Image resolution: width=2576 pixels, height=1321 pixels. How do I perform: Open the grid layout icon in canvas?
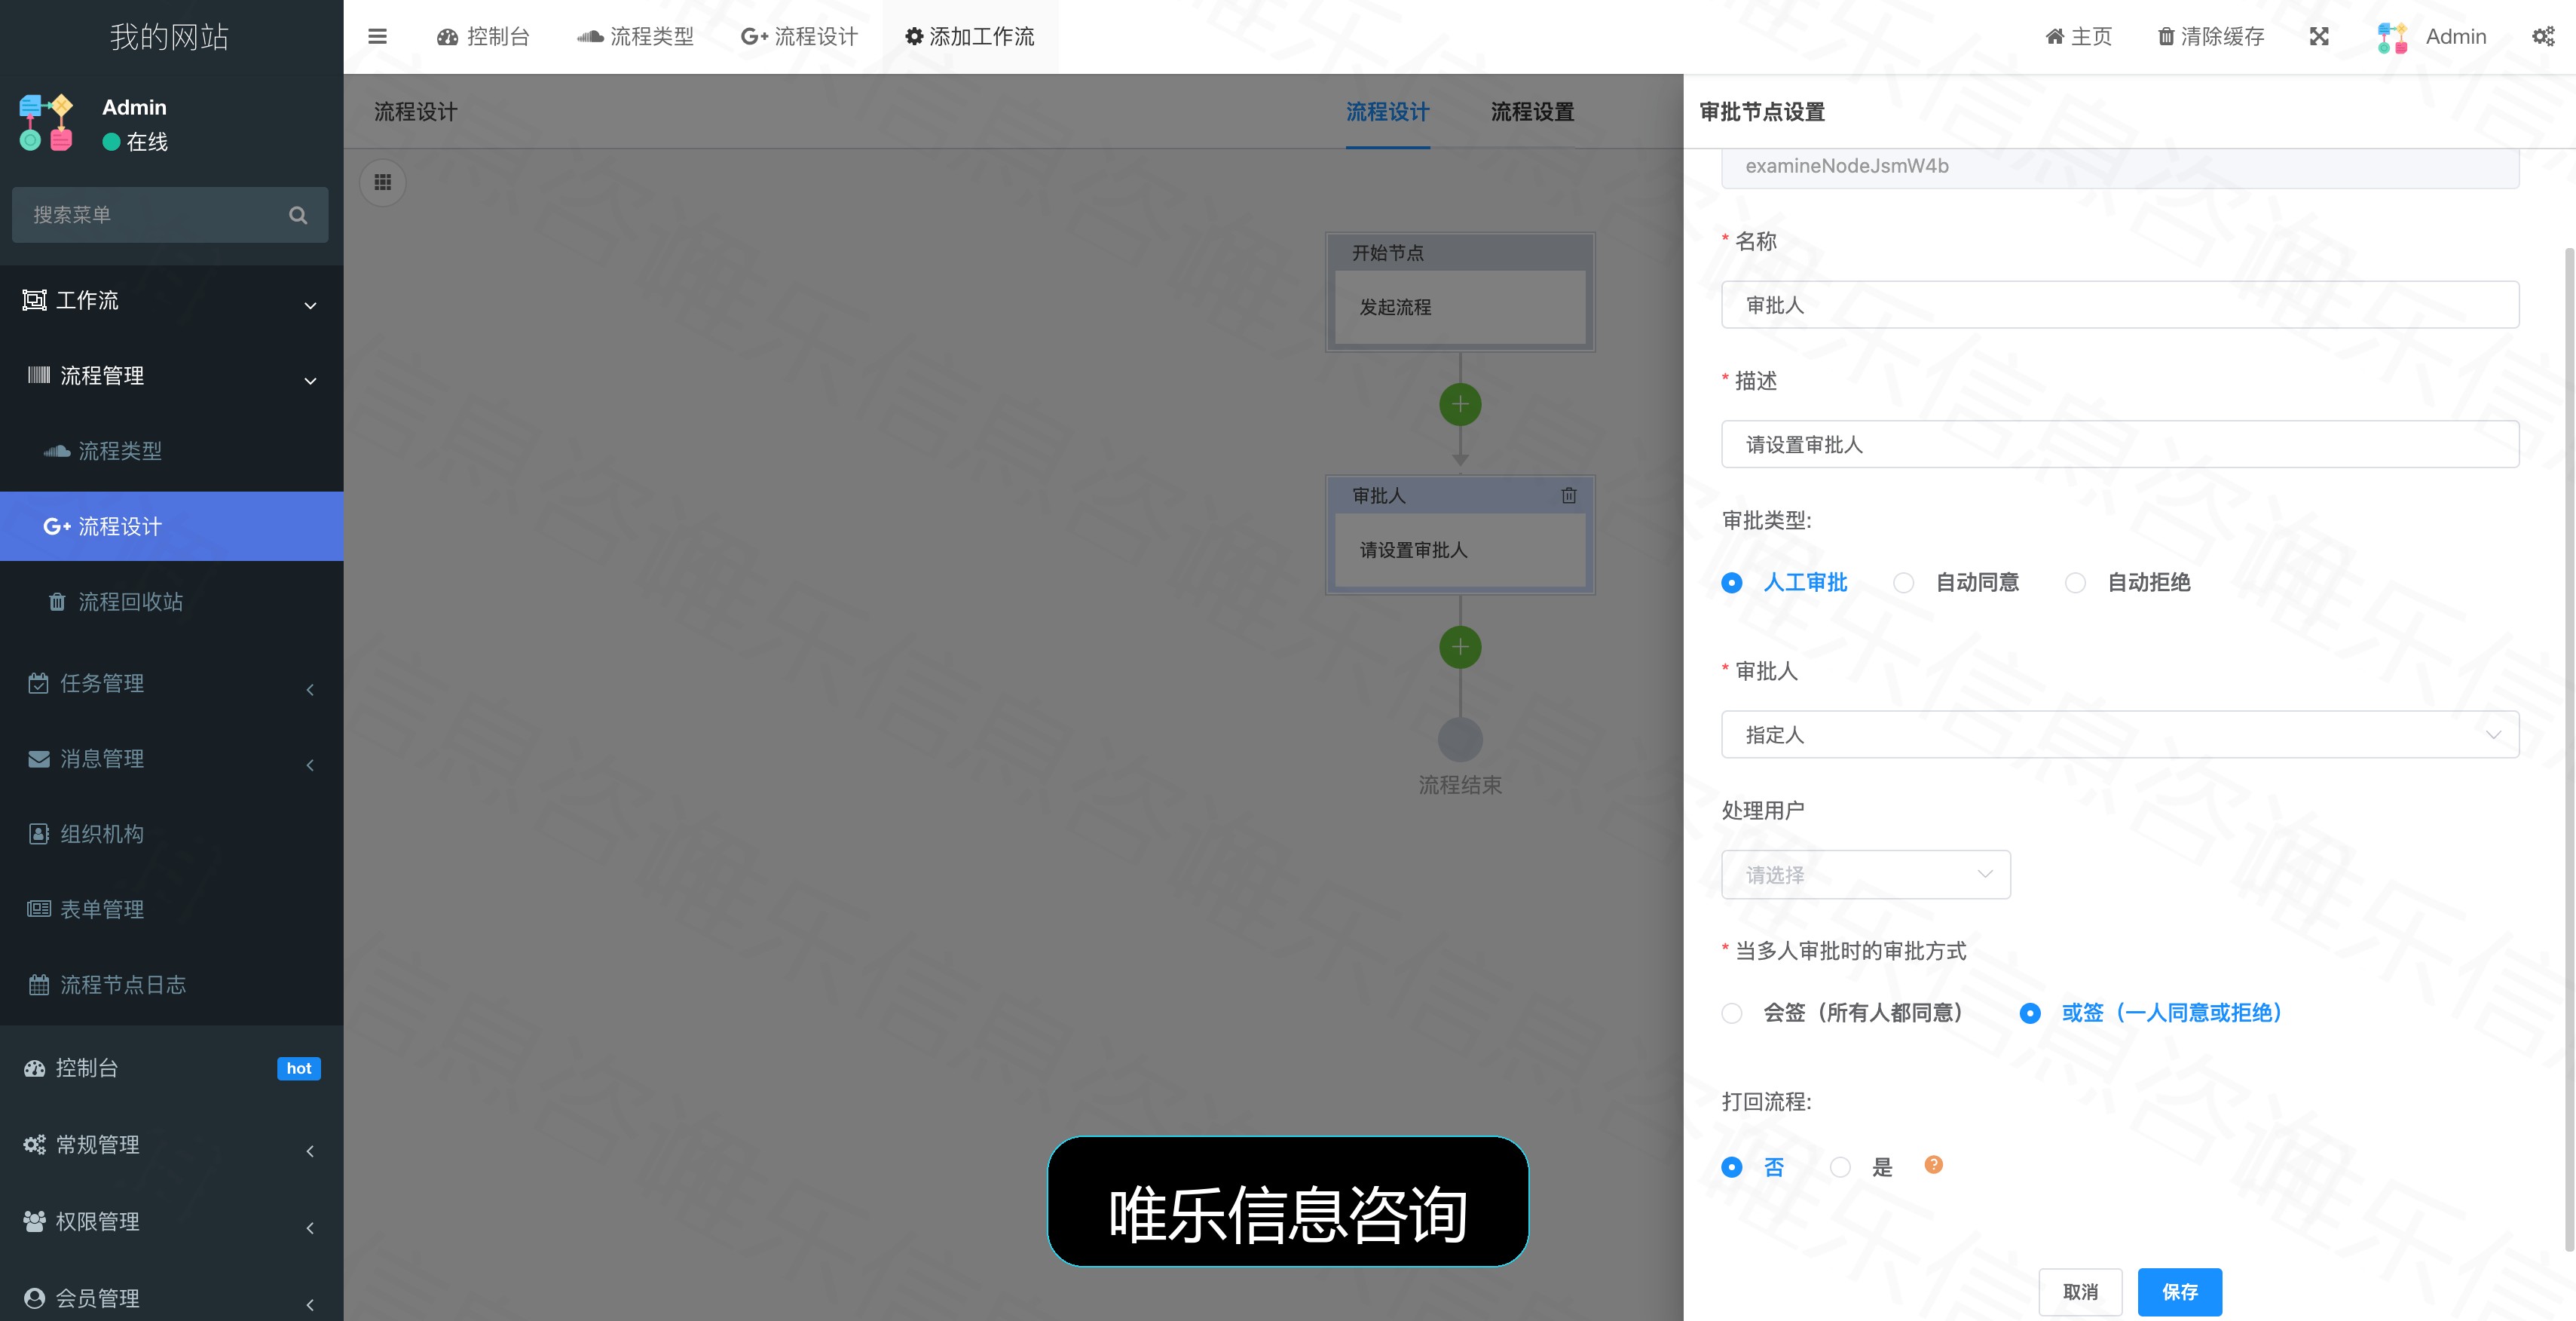click(x=383, y=182)
